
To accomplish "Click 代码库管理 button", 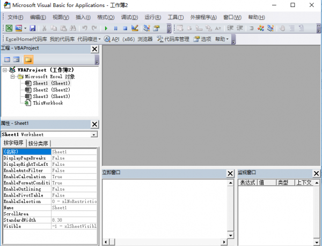I will (173, 39).
